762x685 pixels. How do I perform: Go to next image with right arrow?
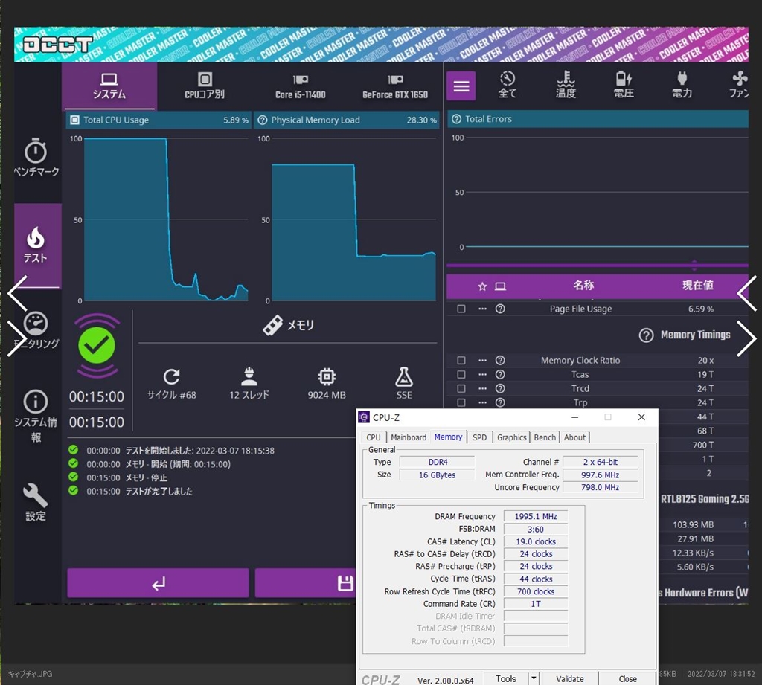tap(746, 338)
